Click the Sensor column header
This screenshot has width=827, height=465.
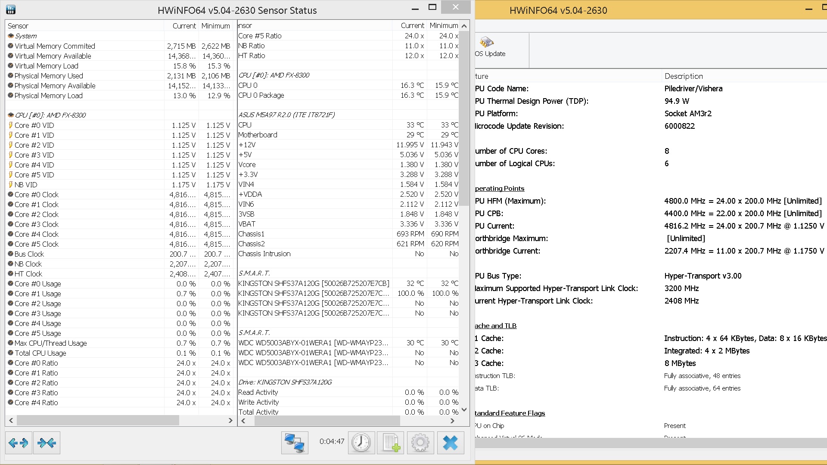point(18,26)
